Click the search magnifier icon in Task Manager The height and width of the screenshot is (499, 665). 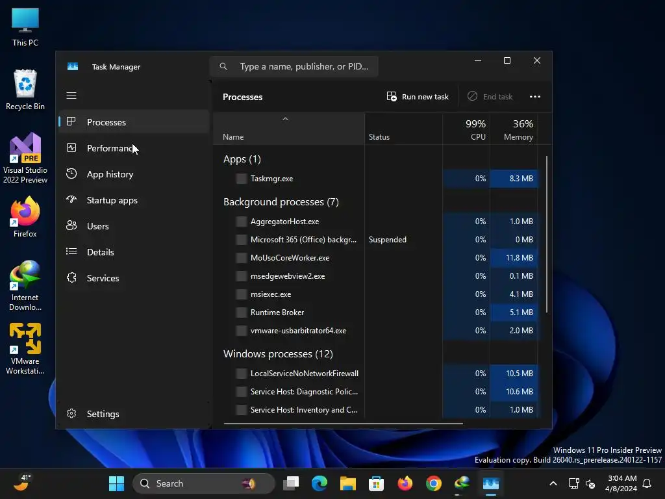[x=223, y=67]
